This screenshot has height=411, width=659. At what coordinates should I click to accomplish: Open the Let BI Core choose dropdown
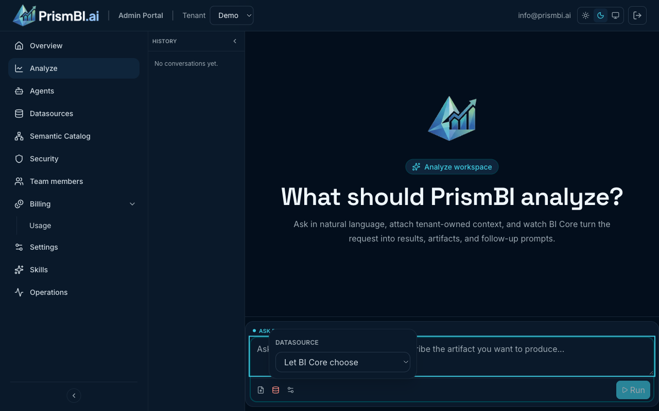click(x=343, y=362)
